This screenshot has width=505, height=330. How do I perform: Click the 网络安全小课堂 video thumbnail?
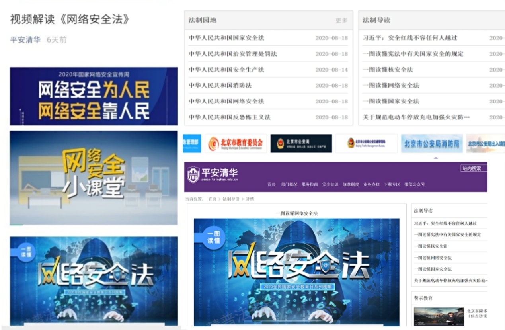tap(94, 178)
